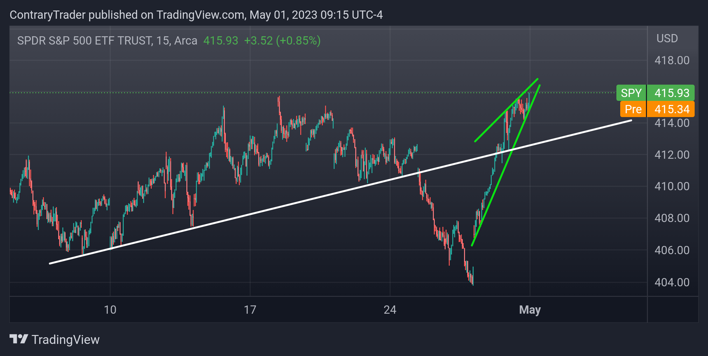Click the 406.00 price axis value
The height and width of the screenshot is (356, 708).
coord(672,250)
